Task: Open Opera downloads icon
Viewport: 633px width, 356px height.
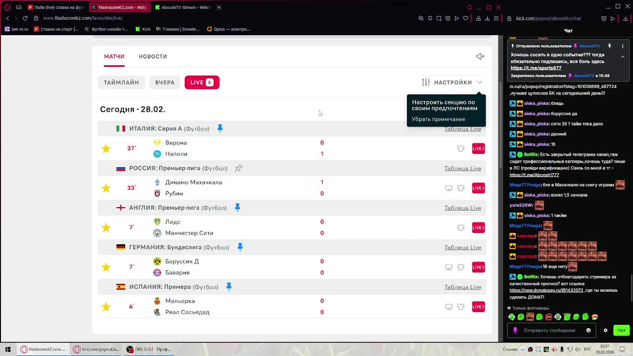Action: coord(487,18)
